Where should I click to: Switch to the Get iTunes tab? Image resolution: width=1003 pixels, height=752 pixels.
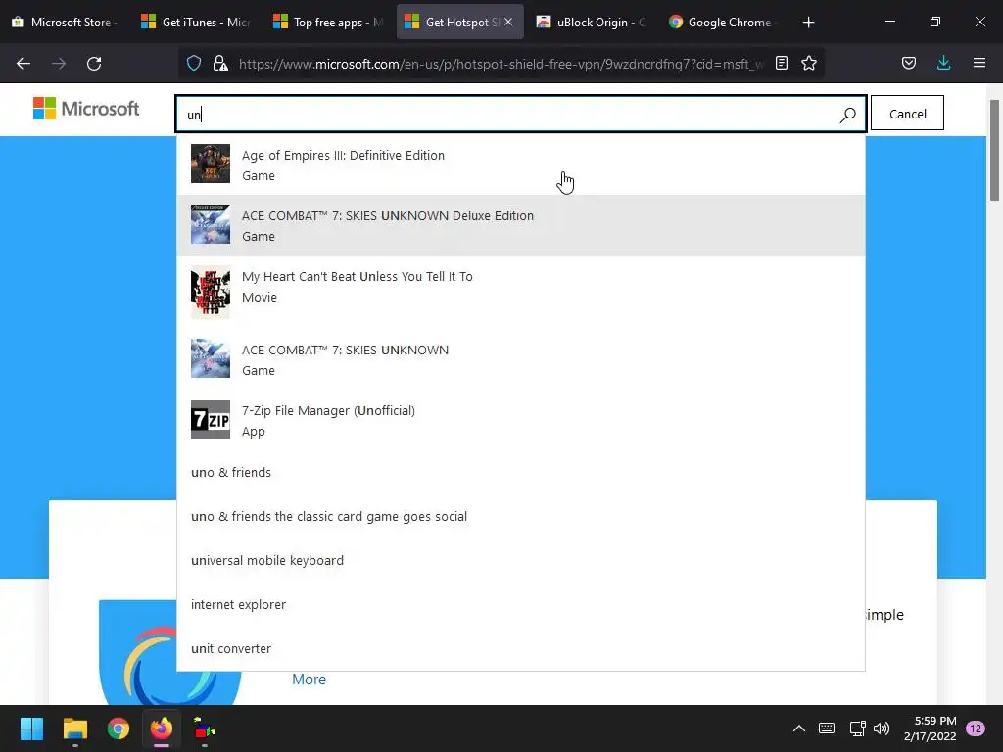click(x=196, y=23)
